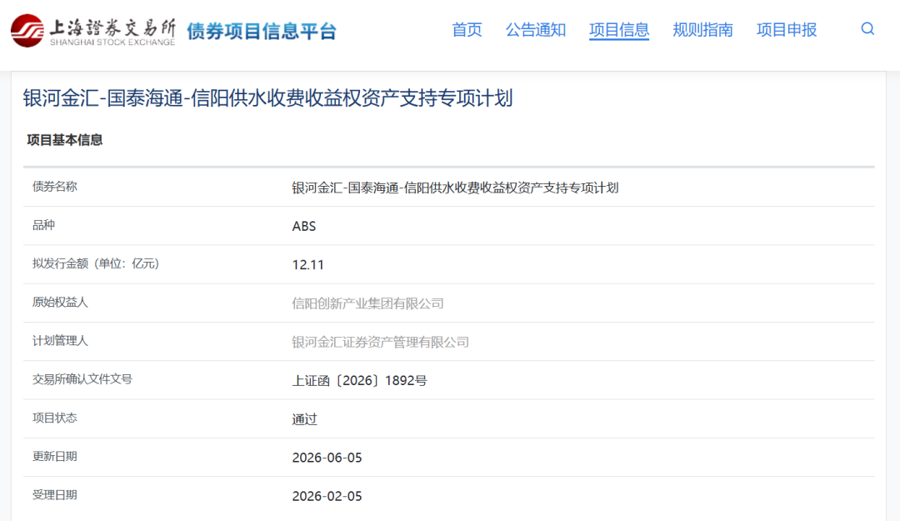
Task: Click the 债券名称 row label
Action: click(54, 187)
